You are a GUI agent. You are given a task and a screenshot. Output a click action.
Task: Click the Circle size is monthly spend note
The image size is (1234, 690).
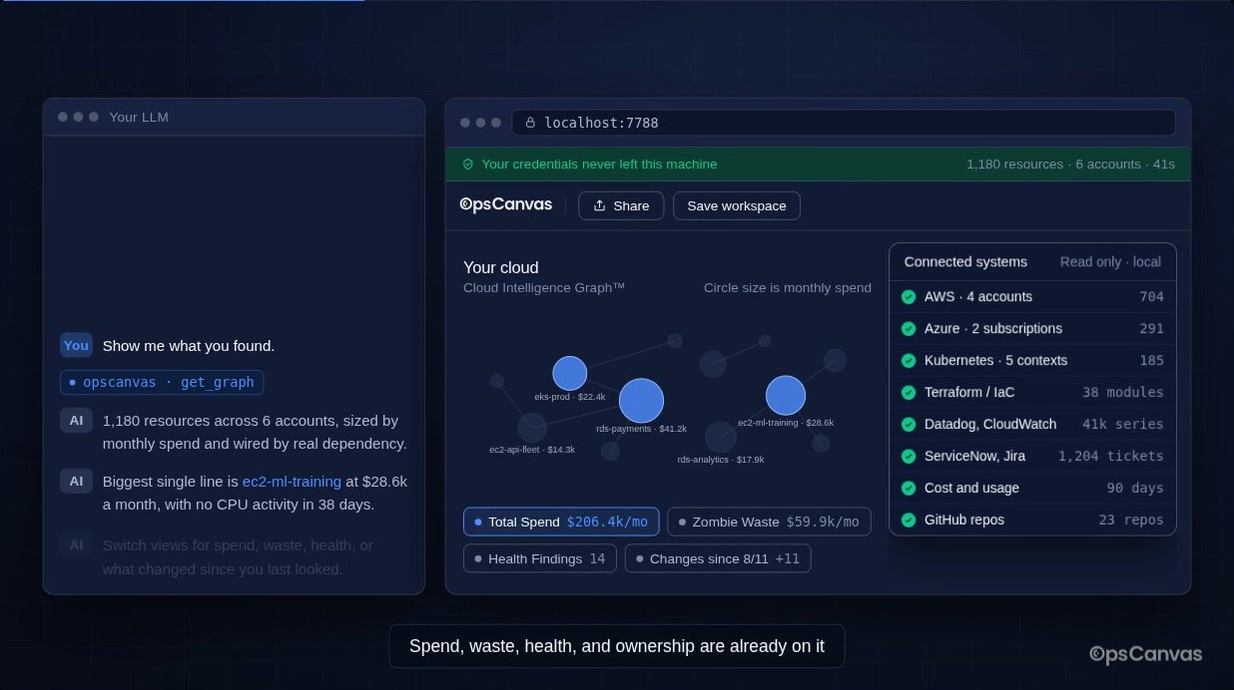coord(788,287)
